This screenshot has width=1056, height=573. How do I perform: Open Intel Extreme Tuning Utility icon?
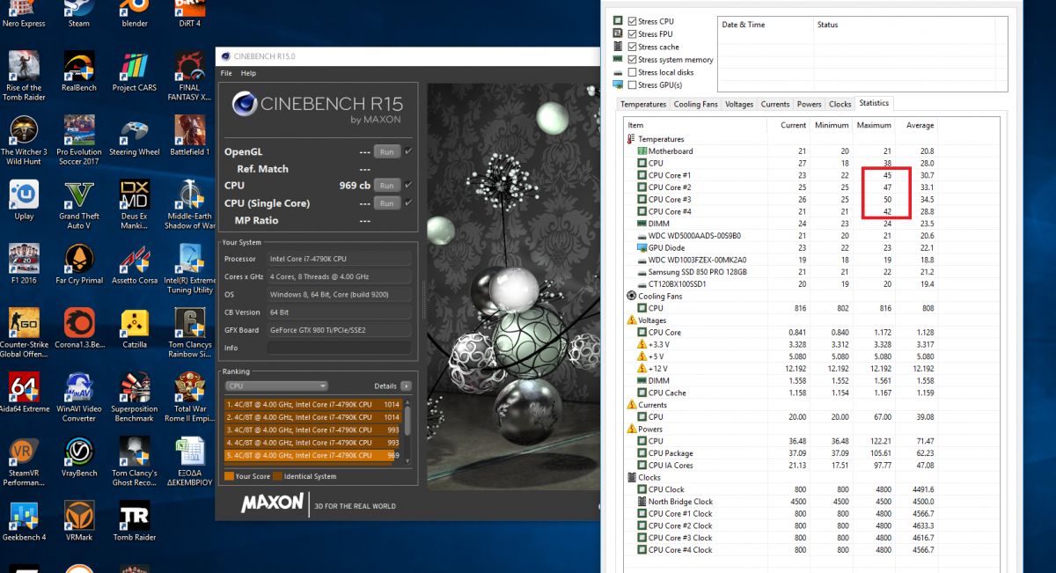(189, 268)
